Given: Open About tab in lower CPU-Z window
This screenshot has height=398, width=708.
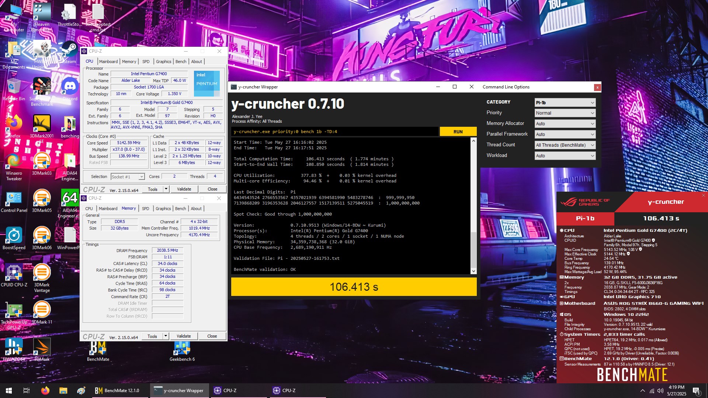Looking at the screenshot, I should [196, 209].
